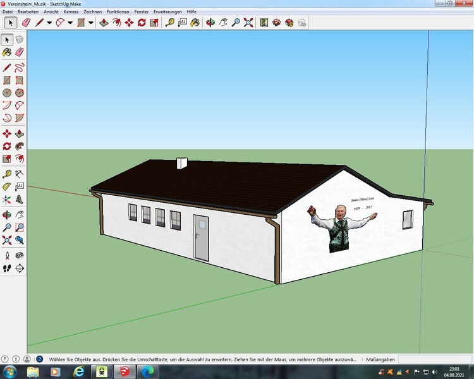The width and height of the screenshot is (474, 379).
Task: Open the Fenster menu
Action: pos(142,12)
